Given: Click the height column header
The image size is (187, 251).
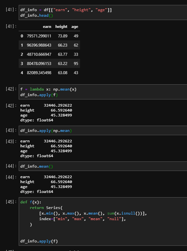Looking at the screenshot, I should (61, 27).
